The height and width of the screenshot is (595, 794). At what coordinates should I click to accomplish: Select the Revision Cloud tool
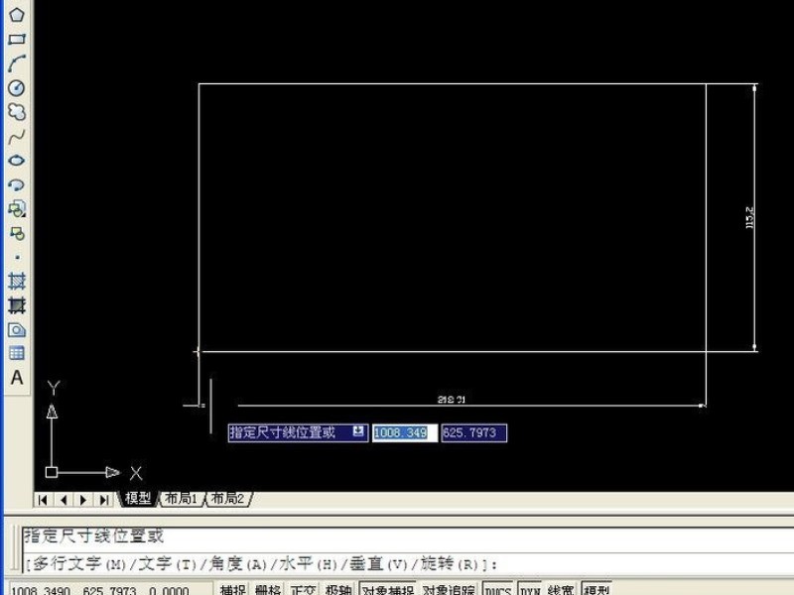(x=17, y=112)
